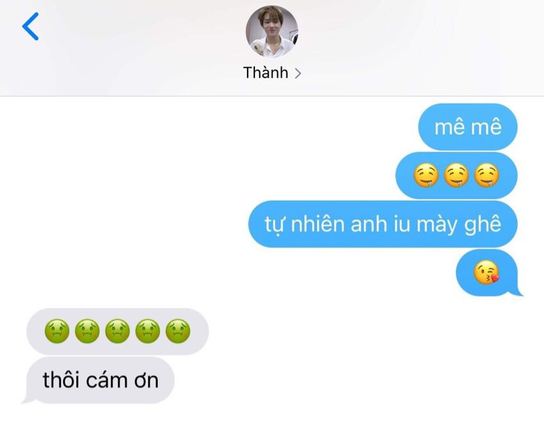This screenshot has height=423, width=544.
Task: Select the "thôi cám ơn" reply bubble
Action: 101,380
